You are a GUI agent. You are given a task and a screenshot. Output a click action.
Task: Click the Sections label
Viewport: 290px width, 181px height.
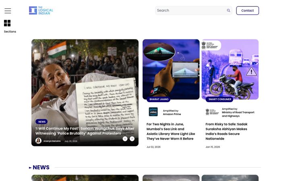click(x=10, y=32)
